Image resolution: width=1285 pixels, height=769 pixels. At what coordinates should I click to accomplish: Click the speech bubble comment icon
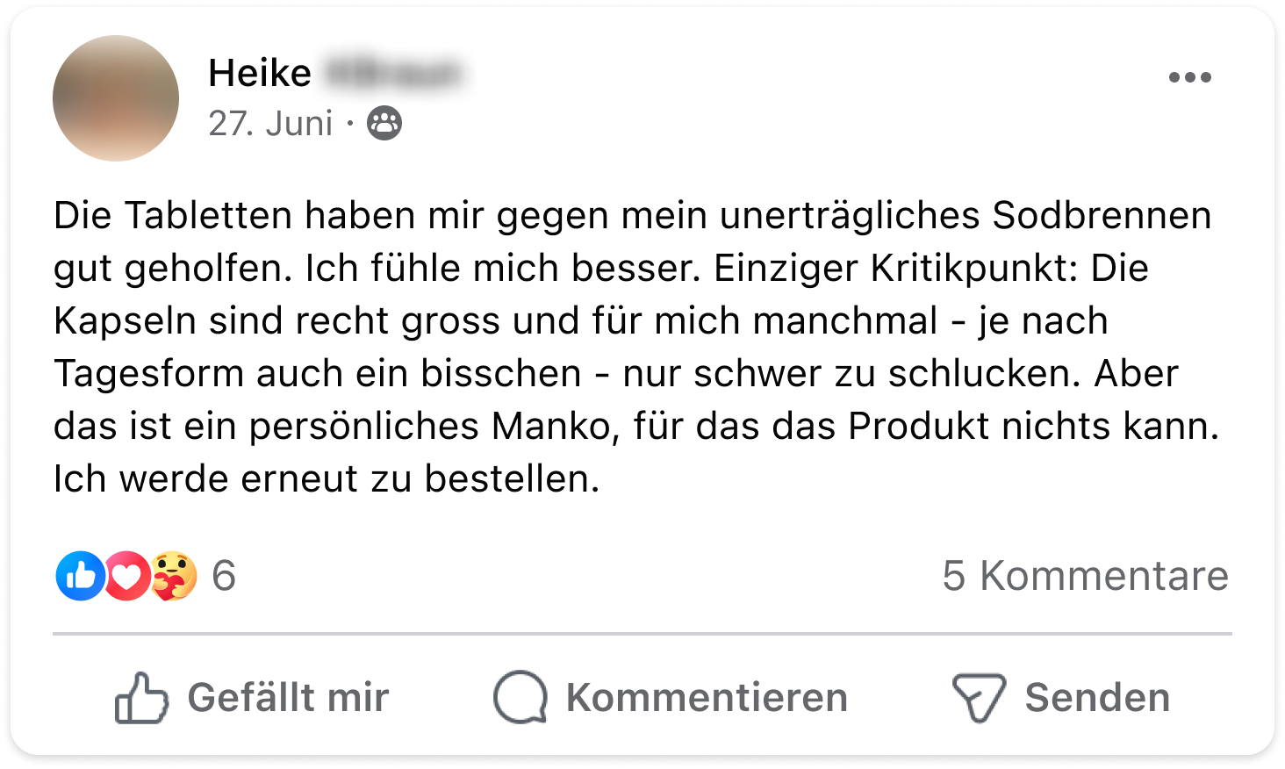[x=520, y=698]
